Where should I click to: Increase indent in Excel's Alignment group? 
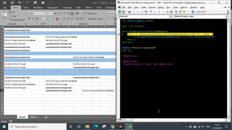point(81,18)
